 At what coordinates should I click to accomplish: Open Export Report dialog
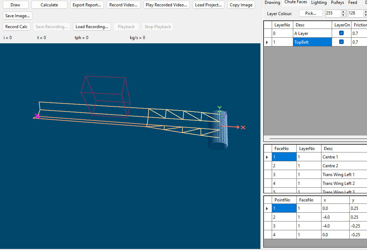[87, 5]
